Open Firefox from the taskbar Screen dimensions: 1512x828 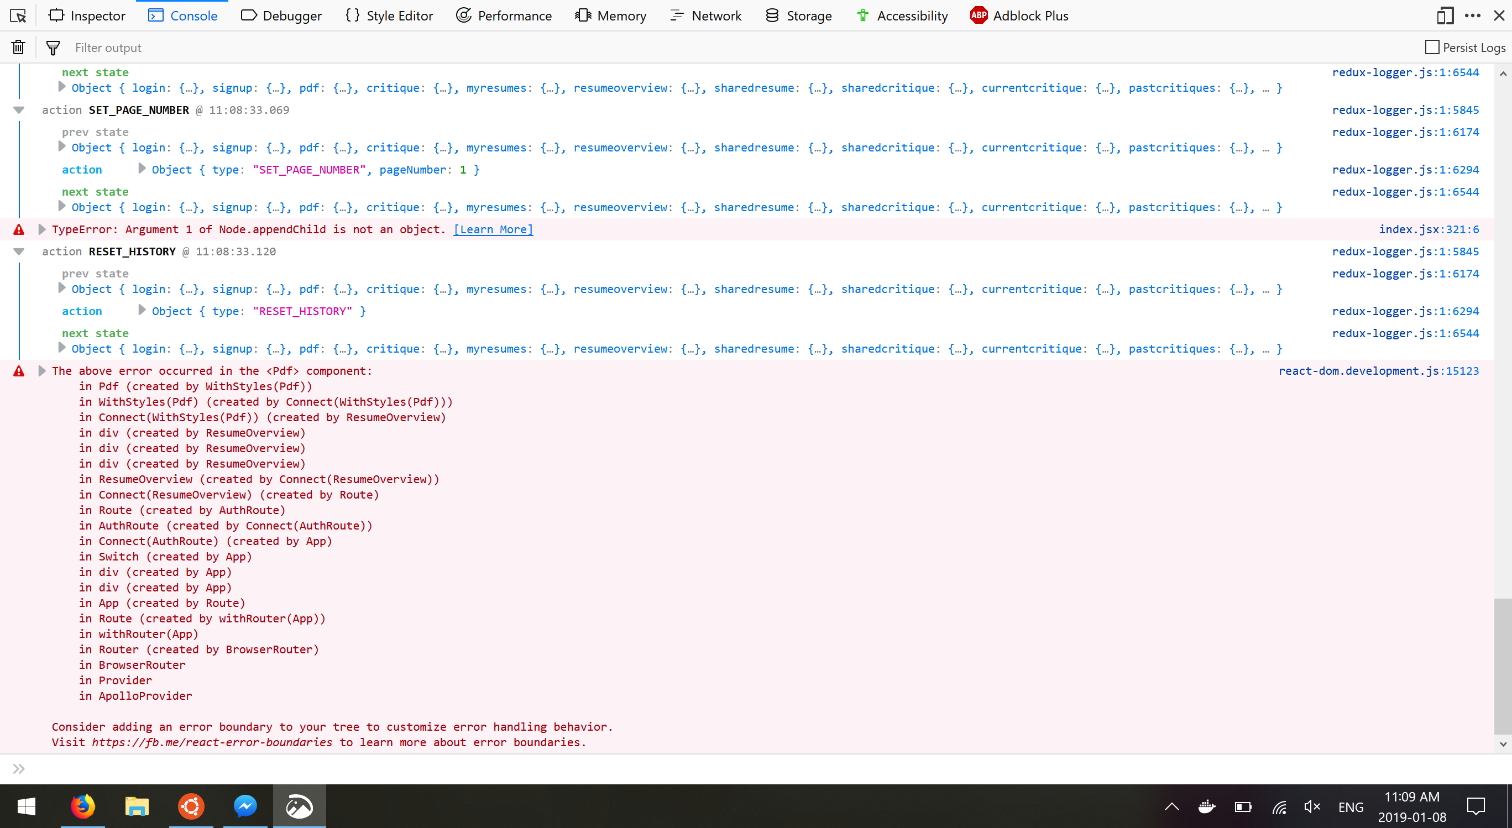[83, 806]
